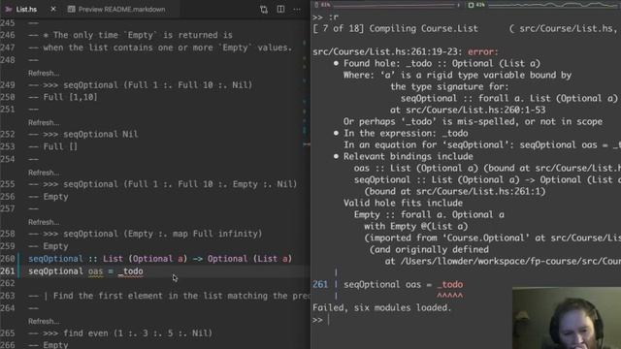Click 'Relevant bindings include' in terminal
This screenshot has height=349, width=621.
[x=408, y=156]
